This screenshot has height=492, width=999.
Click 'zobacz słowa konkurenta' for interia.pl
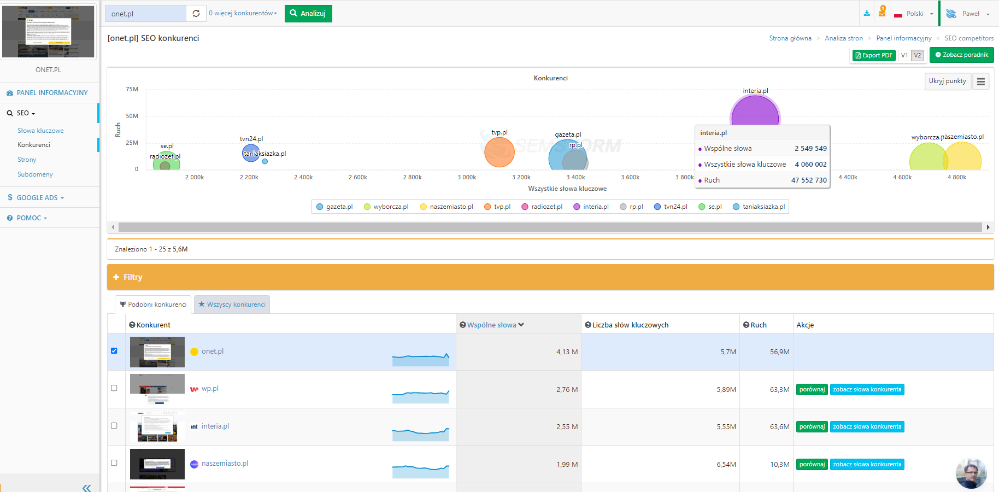coord(867,427)
